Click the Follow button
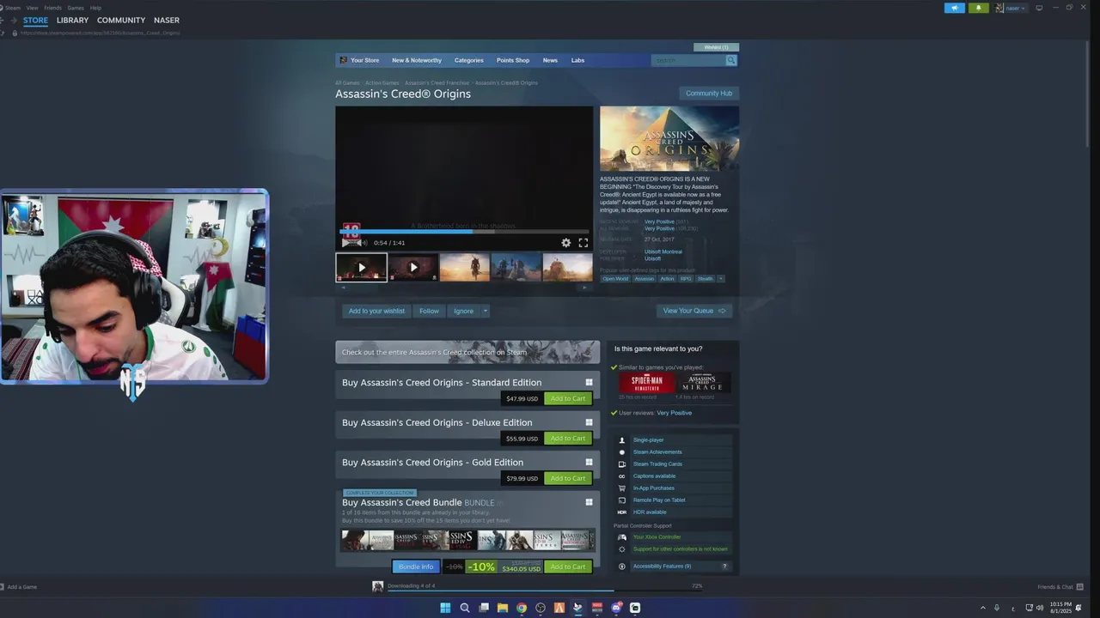The width and height of the screenshot is (1100, 618). [429, 311]
